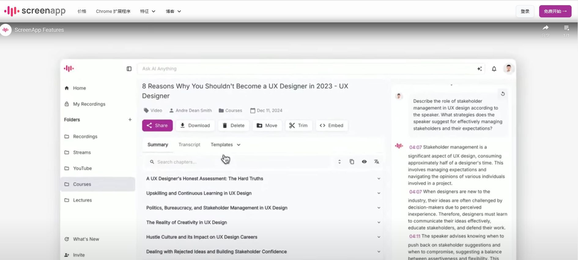Click the ScreenApp Features channel avatar
This screenshot has height=260, width=578.
[6, 30]
